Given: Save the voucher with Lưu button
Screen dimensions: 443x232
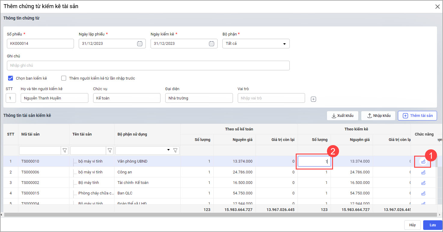Looking at the screenshot, I should click(432, 225).
